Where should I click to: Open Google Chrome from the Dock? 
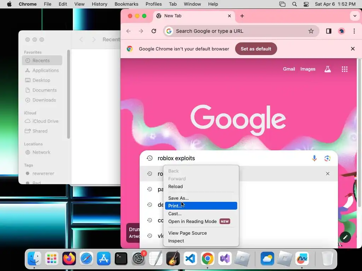[x=208, y=259]
